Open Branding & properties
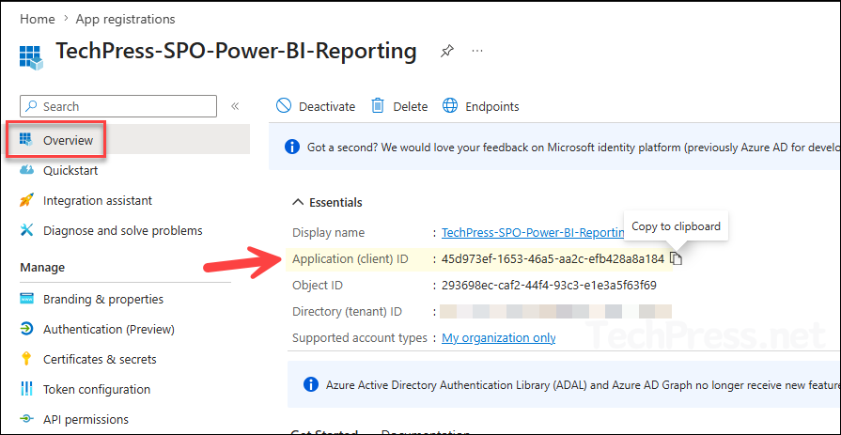 click(x=103, y=300)
